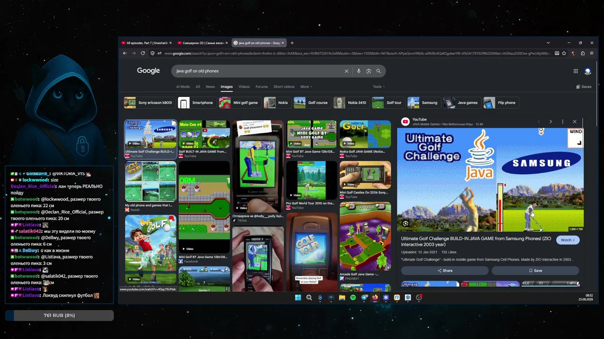Image resolution: width=604 pixels, height=339 pixels.
Task: Filter by 'Nokia' chip
Action: tap(277, 103)
